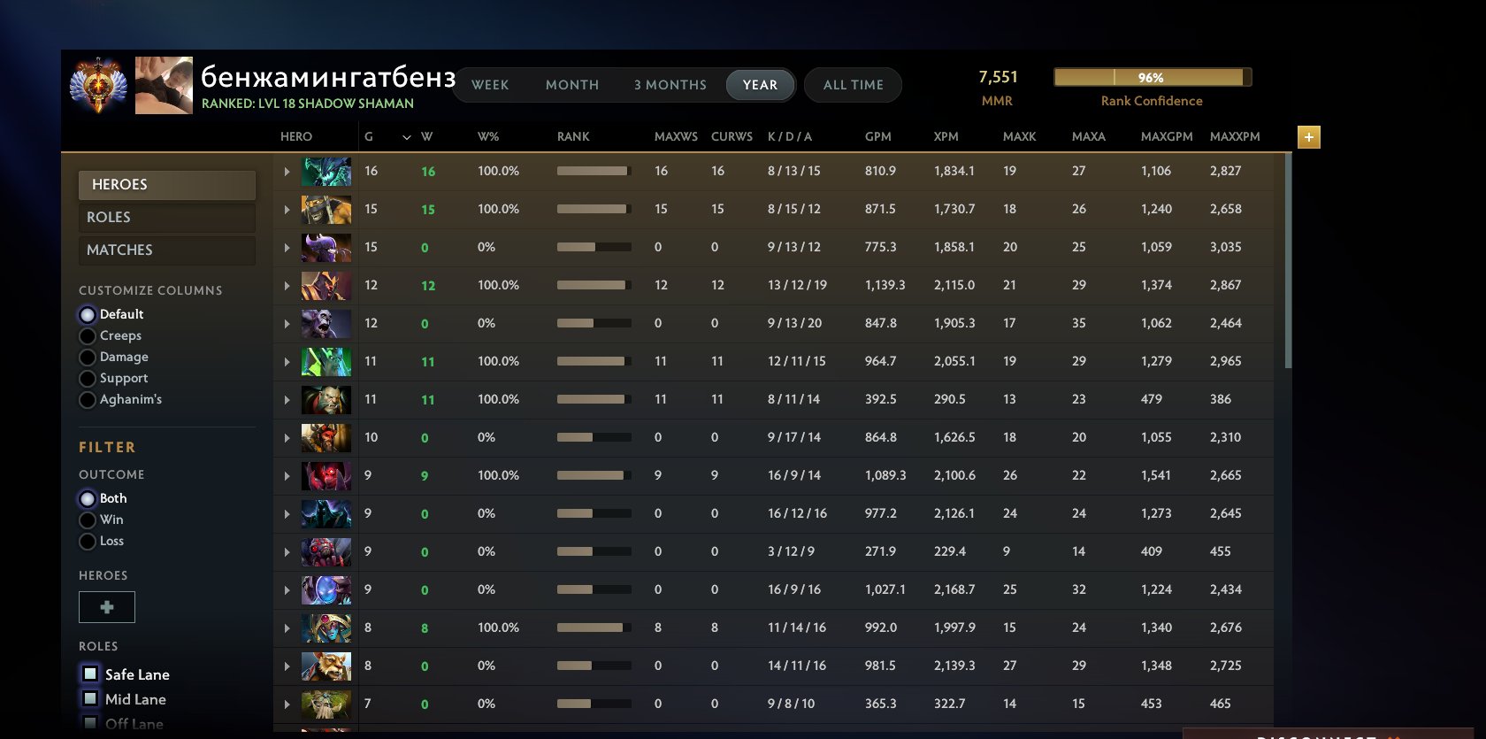The height and width of the screenshot is (739, 1486).
Task: Click hero portrait in row with 392.5 GPM
Action: pyautogui.click(x=326, y=400)
